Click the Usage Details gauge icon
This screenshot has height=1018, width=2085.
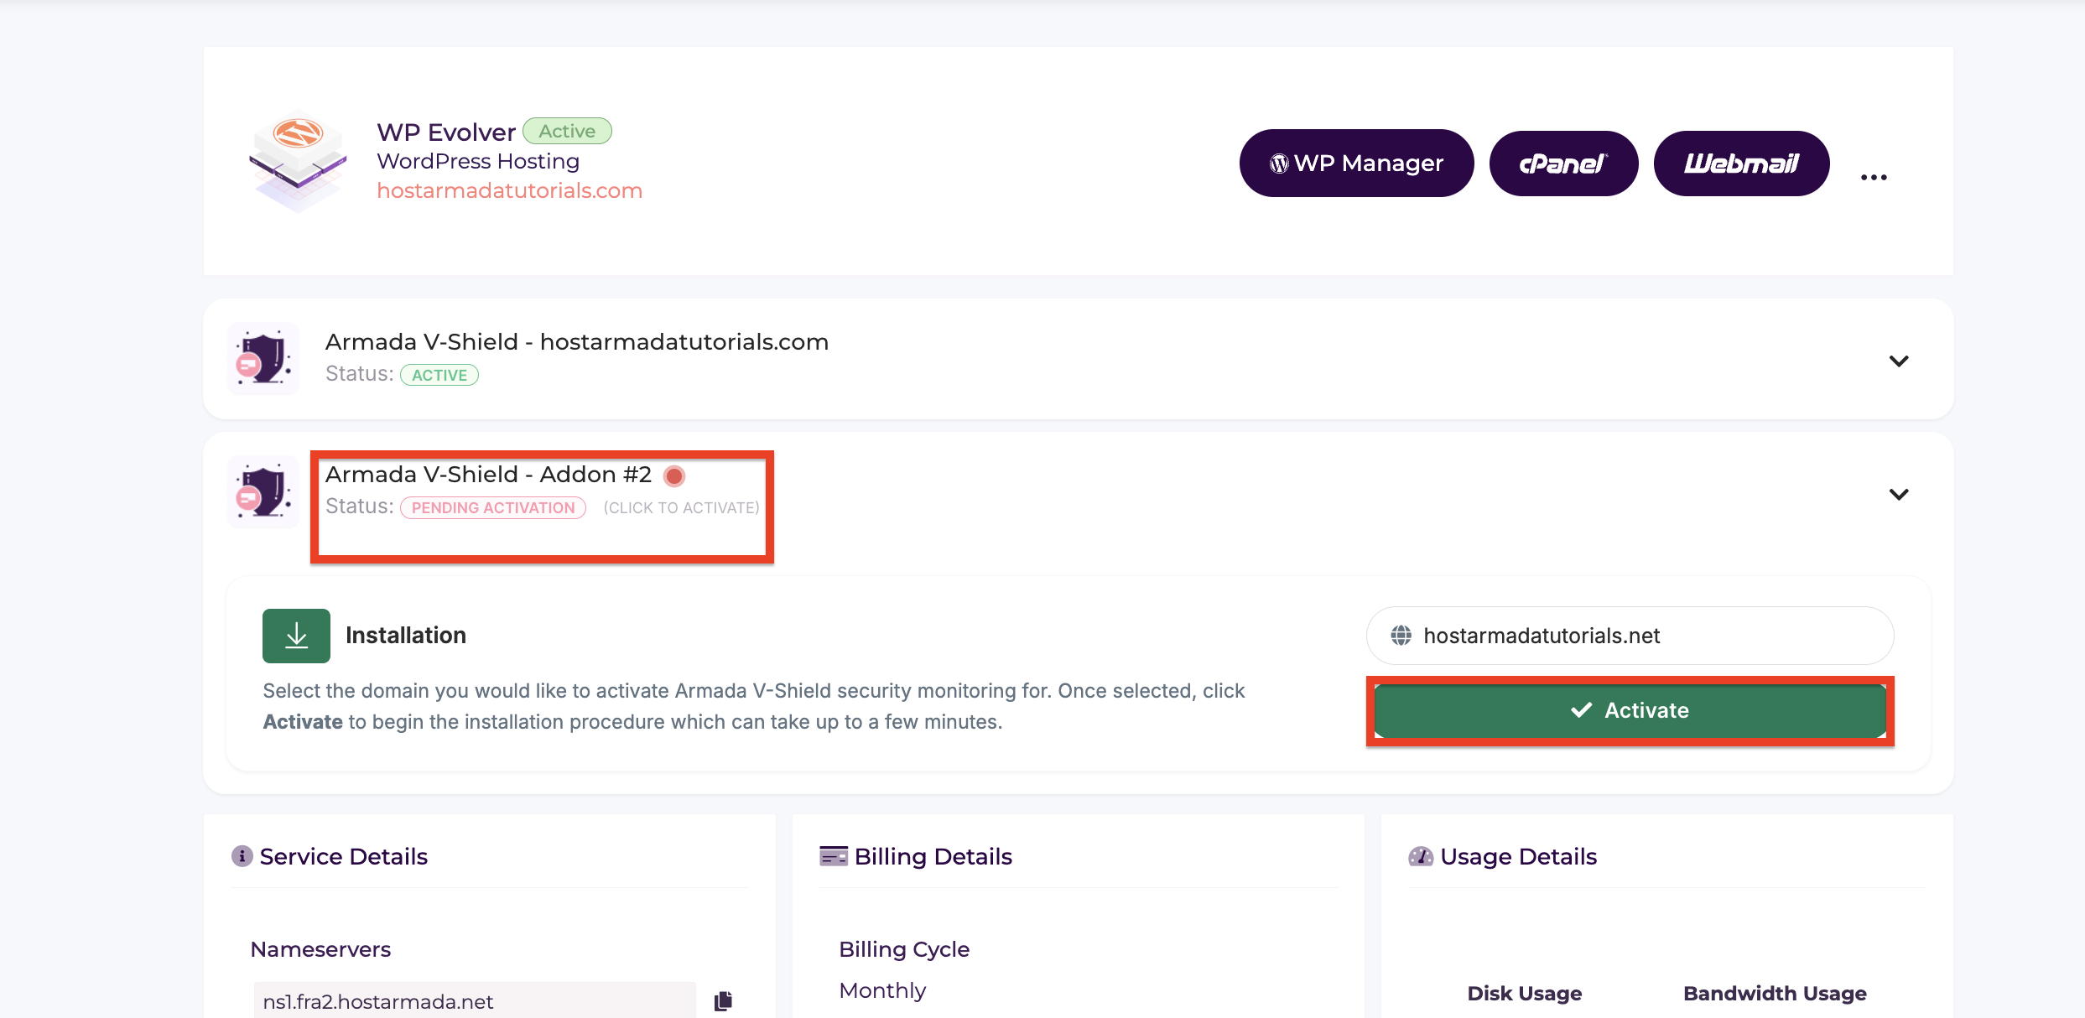(1421, 856)
